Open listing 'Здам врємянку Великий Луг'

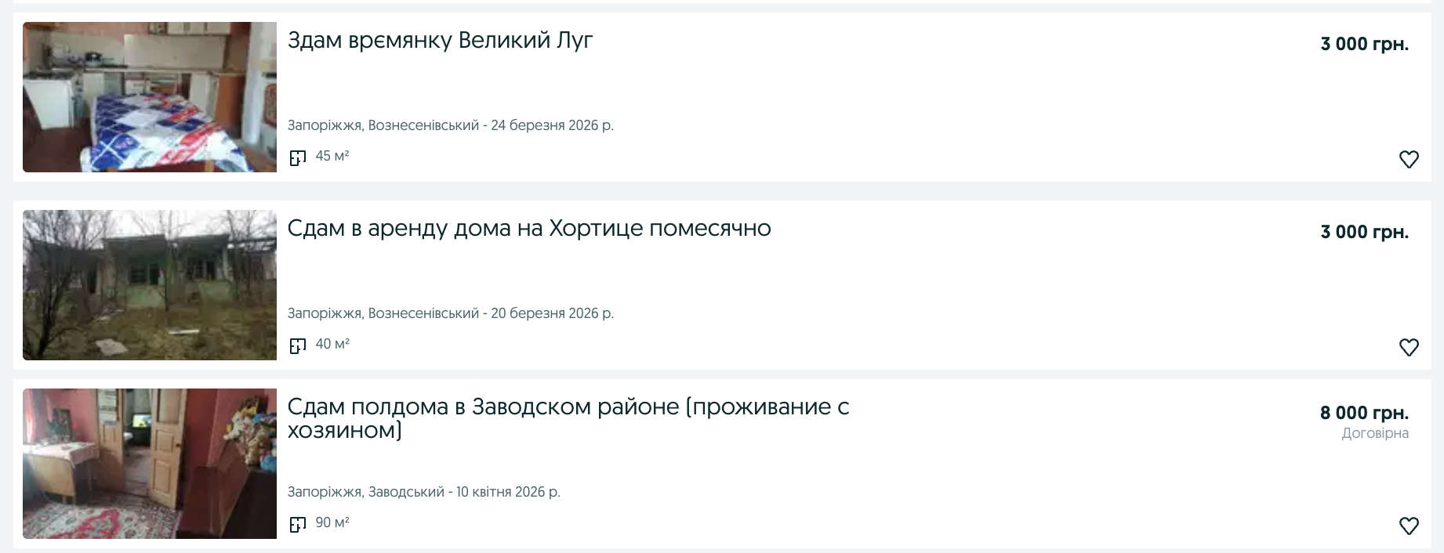coord(440,40)
